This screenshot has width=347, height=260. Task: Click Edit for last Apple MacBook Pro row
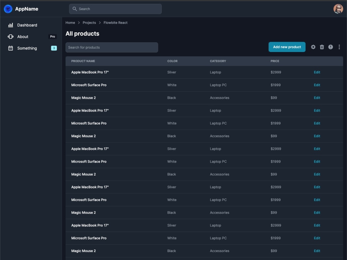click(x=317, y=225)
